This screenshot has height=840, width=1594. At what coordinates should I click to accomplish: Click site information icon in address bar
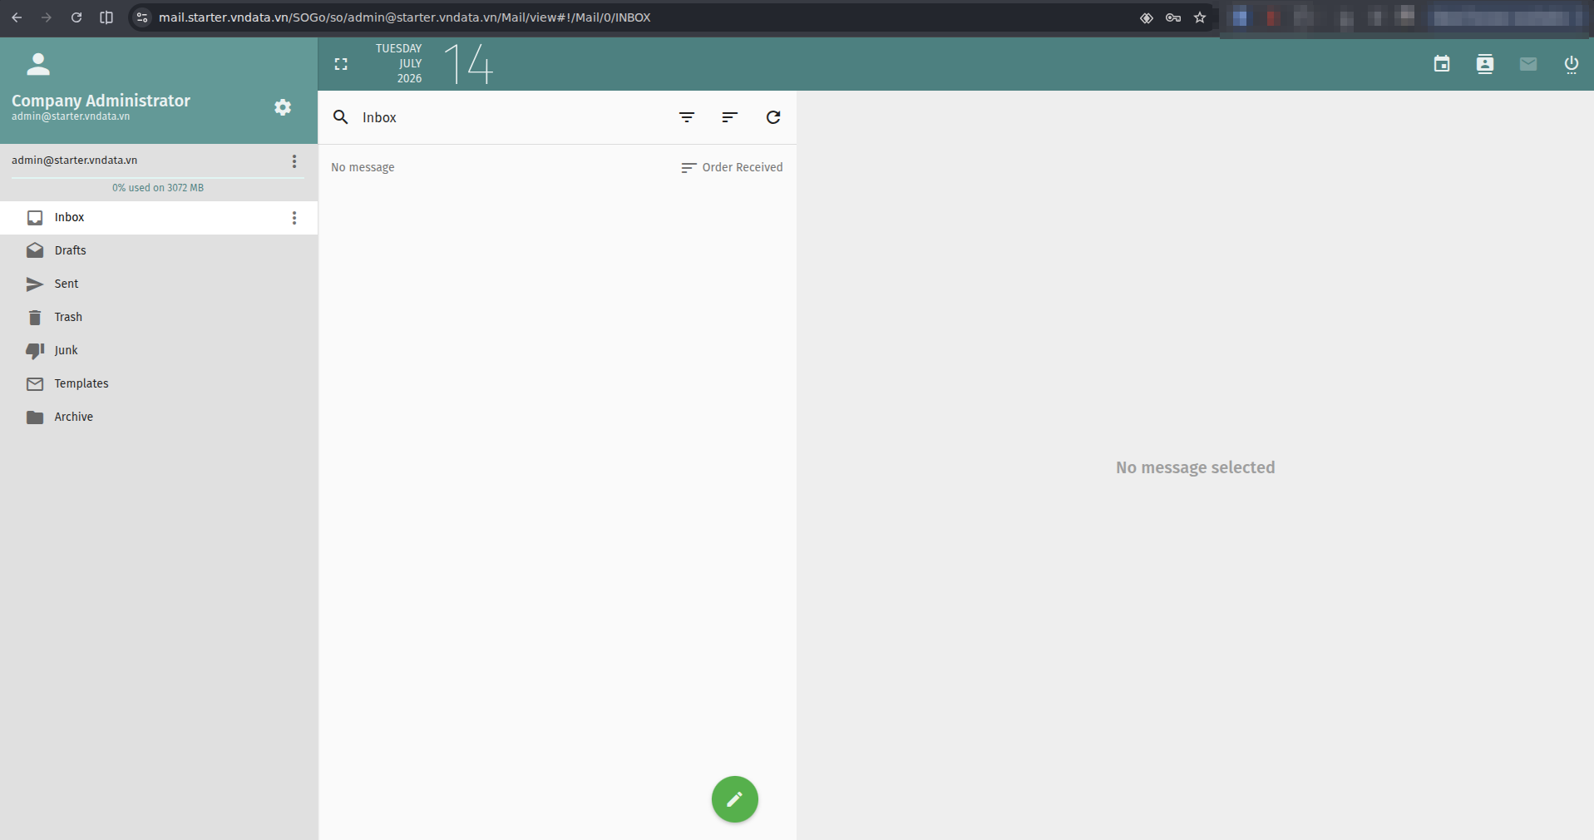tap(142, 17)
